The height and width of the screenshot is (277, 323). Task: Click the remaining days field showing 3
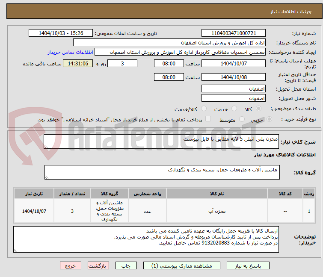(122, 63)
